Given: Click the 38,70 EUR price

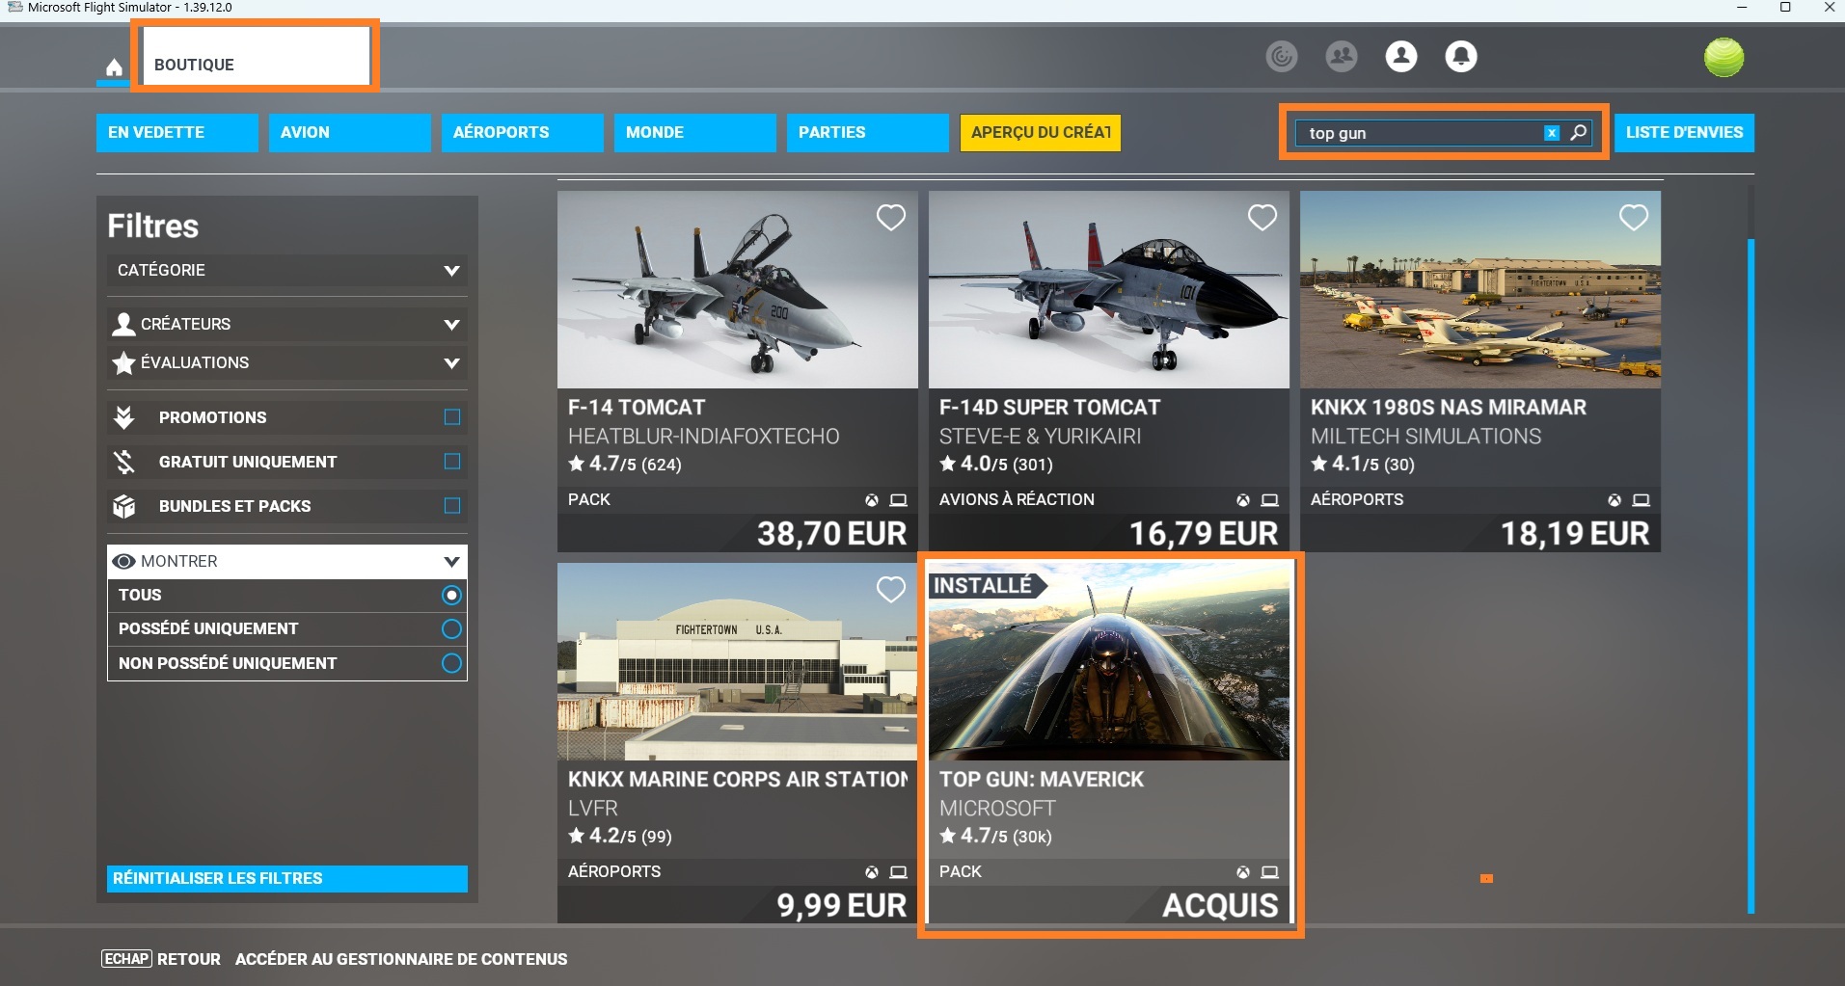Looking at the screenshot, I should pos(831,533).
